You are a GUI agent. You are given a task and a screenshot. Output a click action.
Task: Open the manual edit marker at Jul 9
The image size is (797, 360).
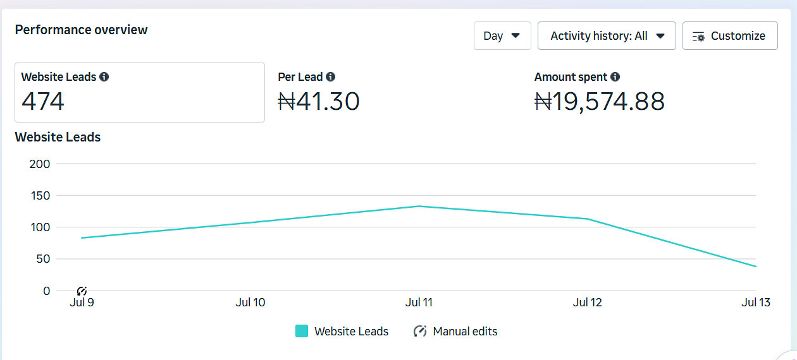pyautogui.click(x=82, y=291)
